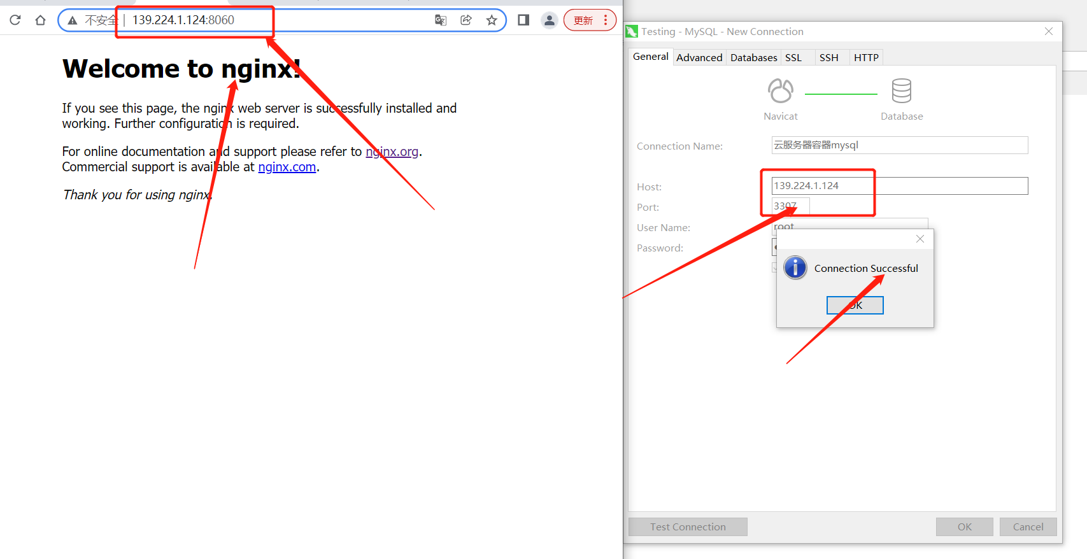Confirm OK in Connection Successful popup

(x=855, y=306)
